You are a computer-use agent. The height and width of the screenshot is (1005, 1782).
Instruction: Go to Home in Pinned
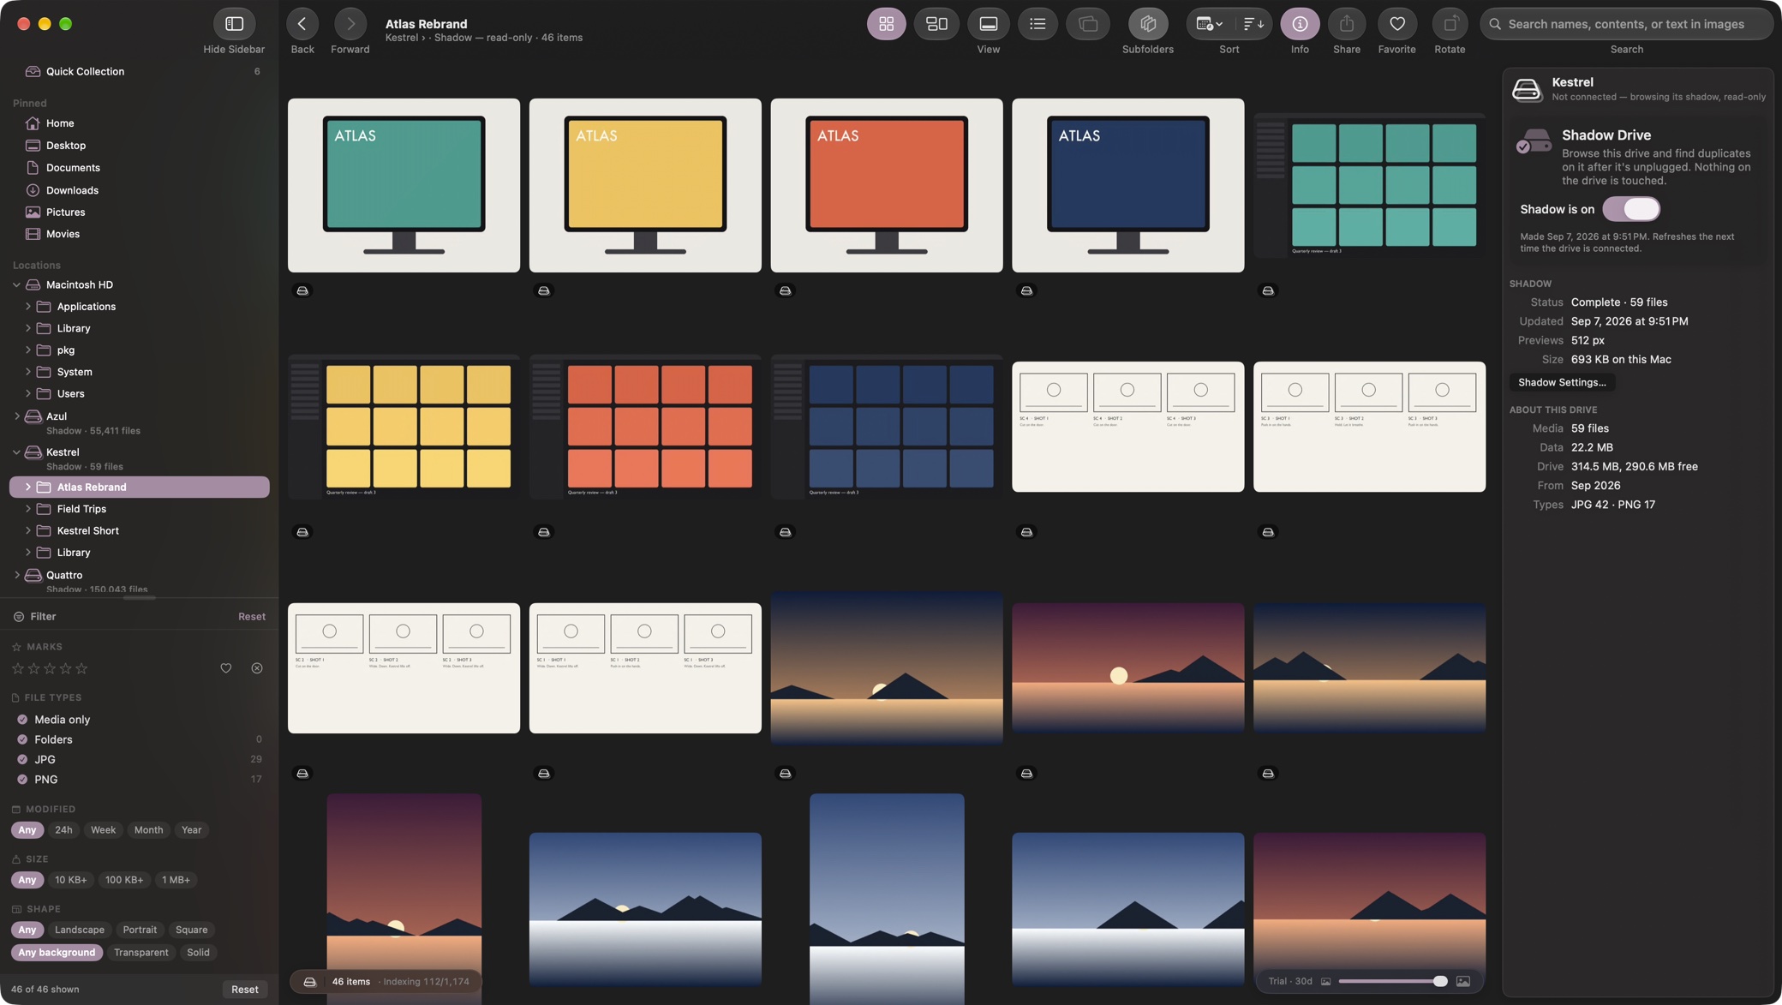point(140,123)
